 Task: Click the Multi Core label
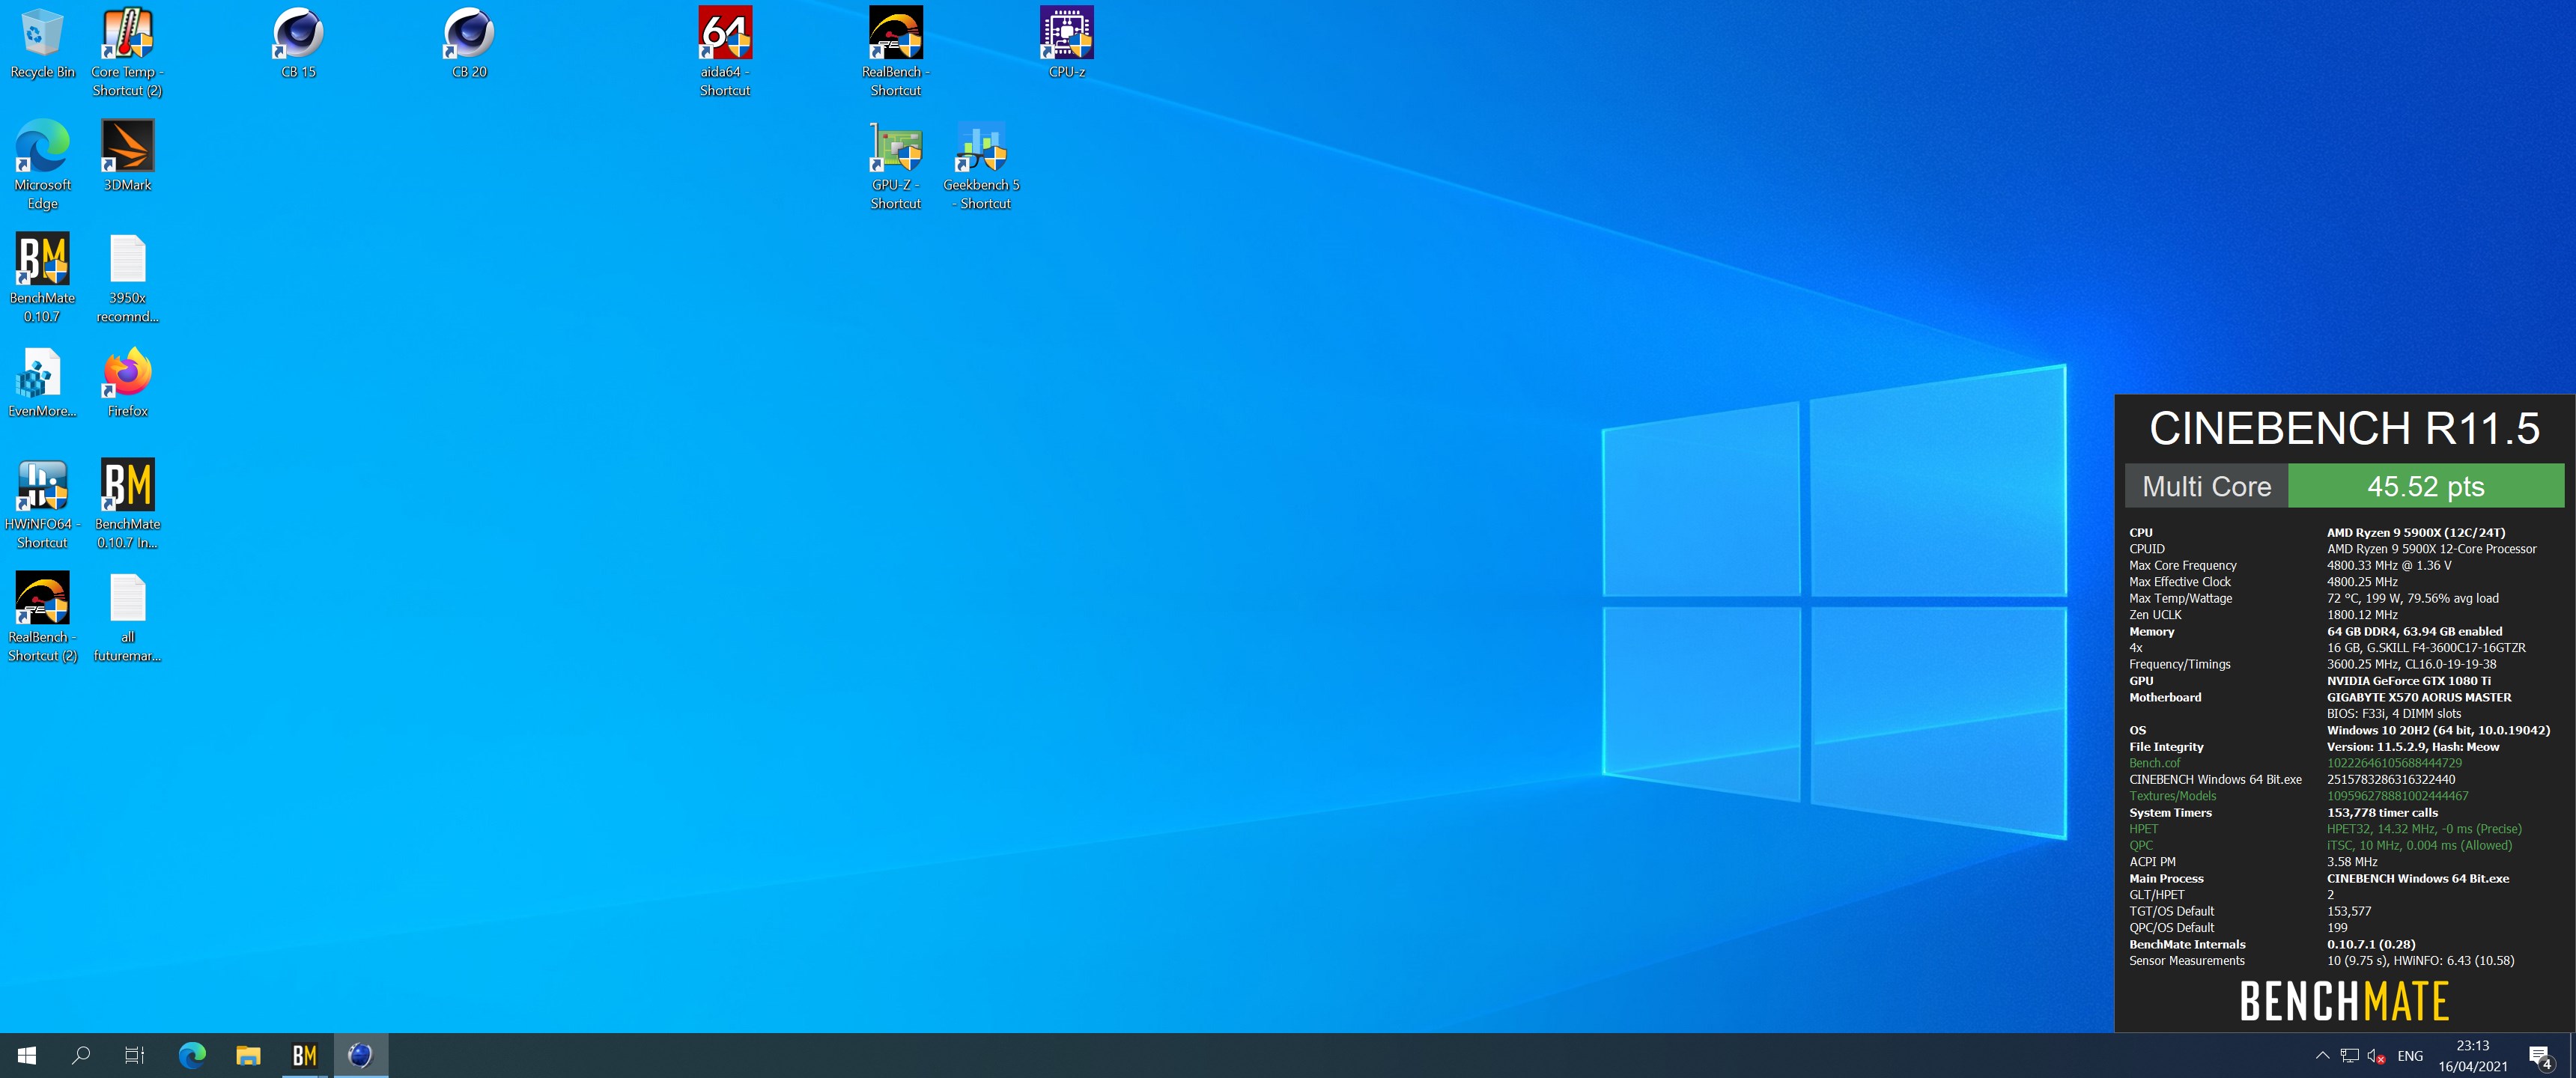[x=2206, y=486]
